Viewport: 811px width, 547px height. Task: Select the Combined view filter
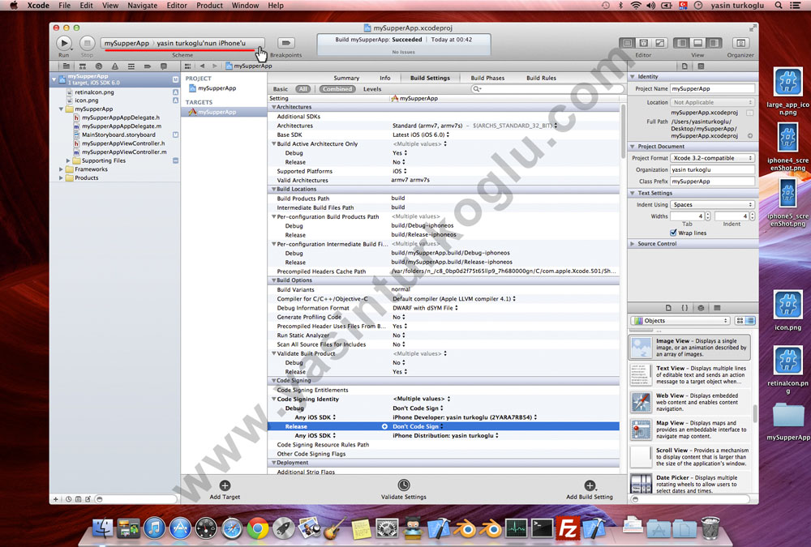[x=337, y=89]
